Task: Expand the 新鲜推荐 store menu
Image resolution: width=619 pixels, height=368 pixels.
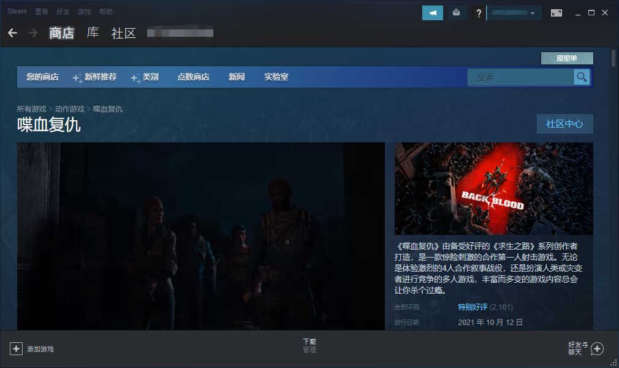Action: [x=95, y=77]
